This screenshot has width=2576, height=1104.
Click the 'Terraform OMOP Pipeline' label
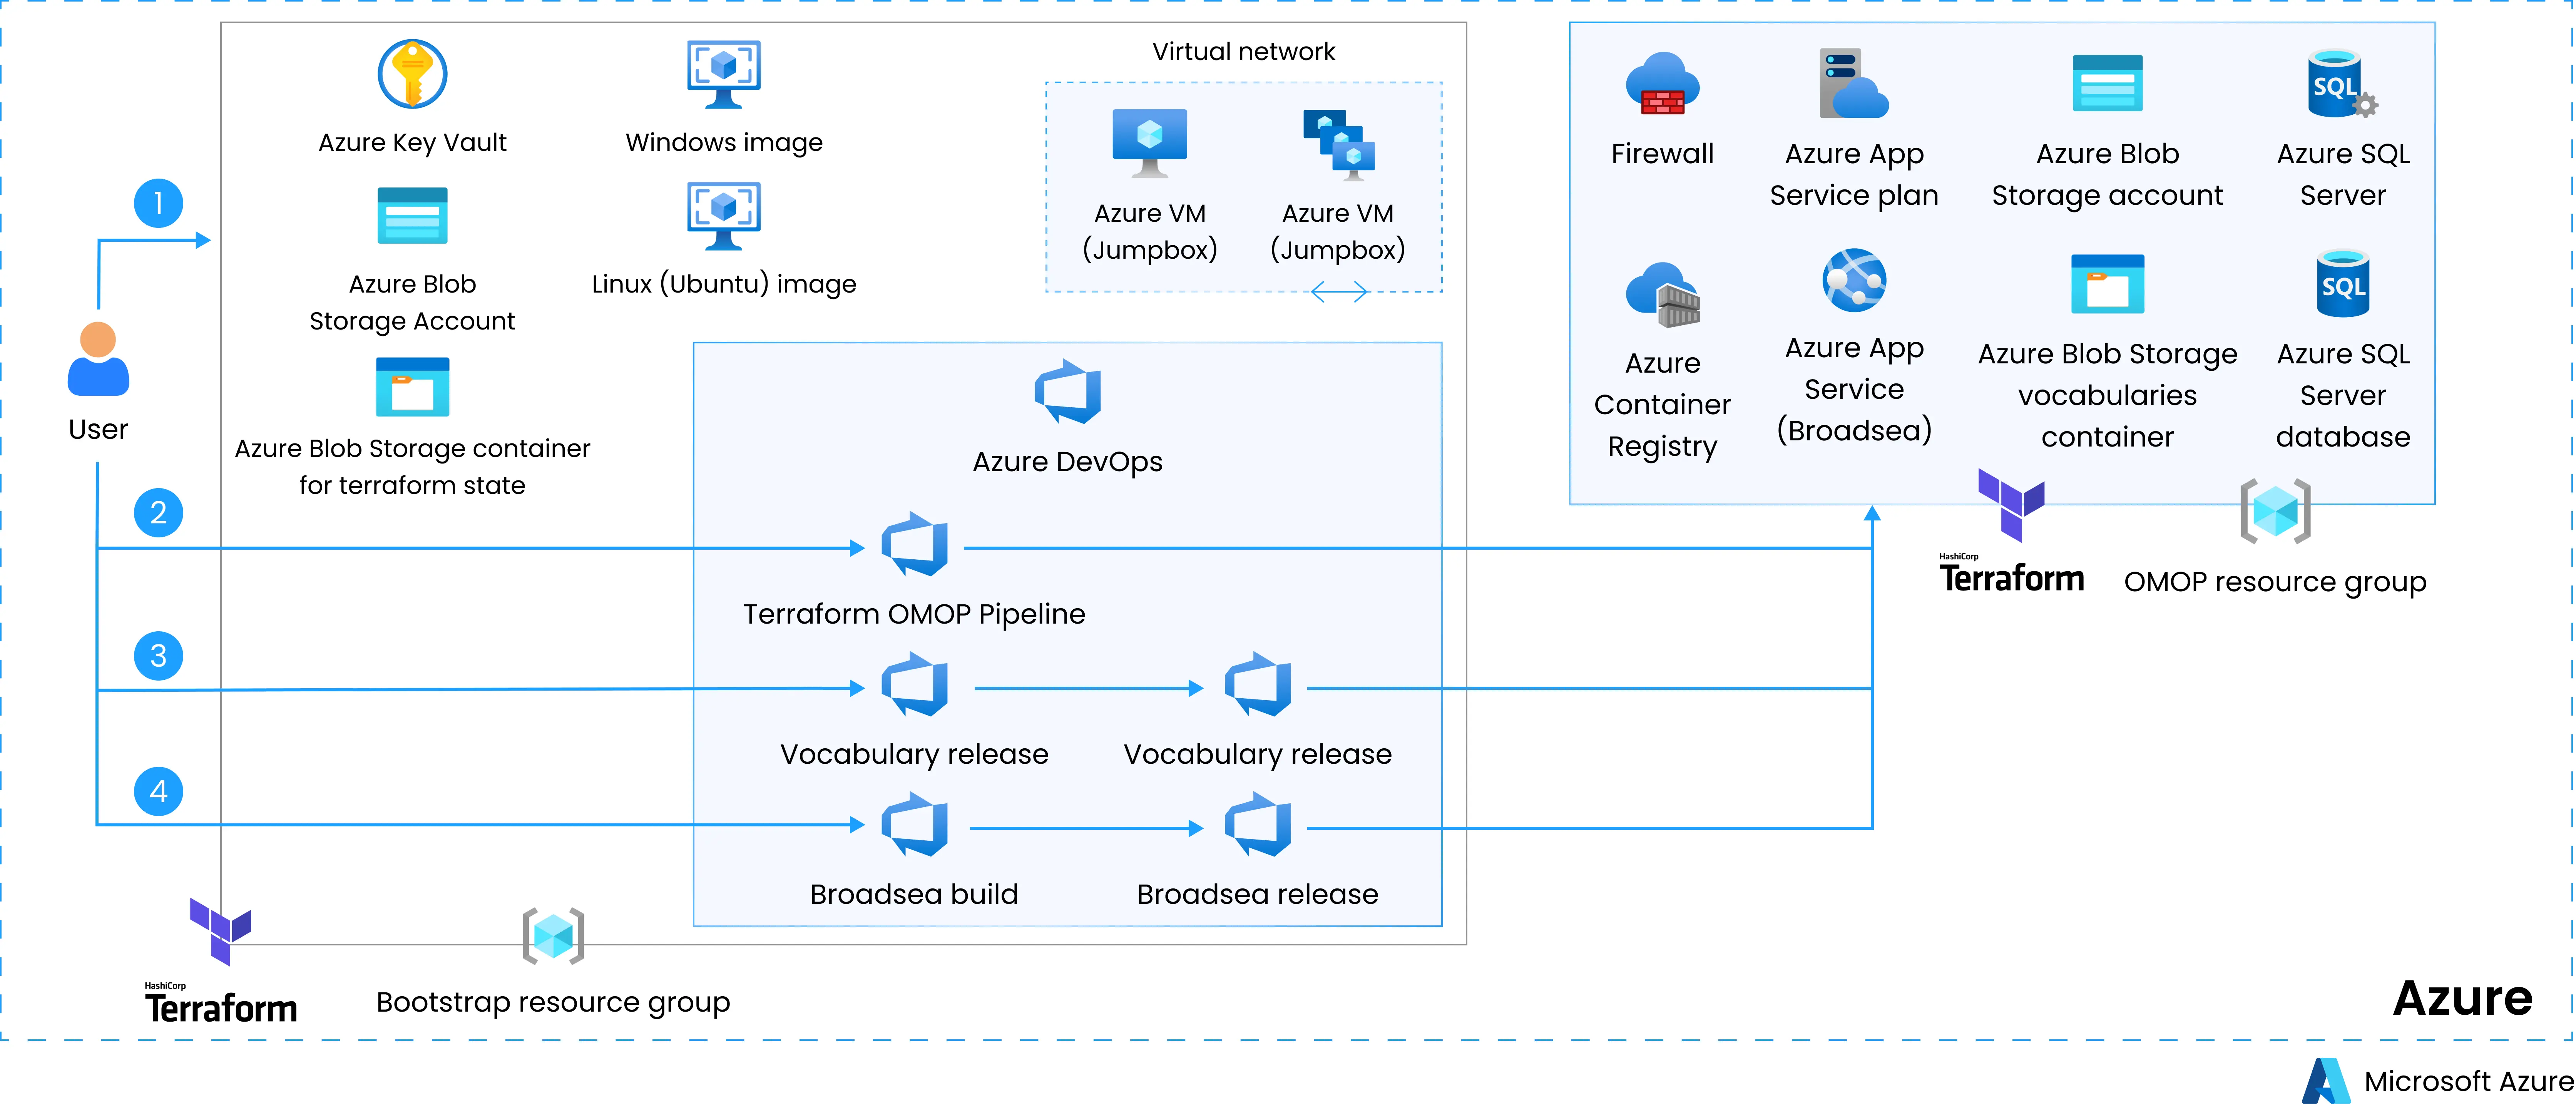pos(914,614)
